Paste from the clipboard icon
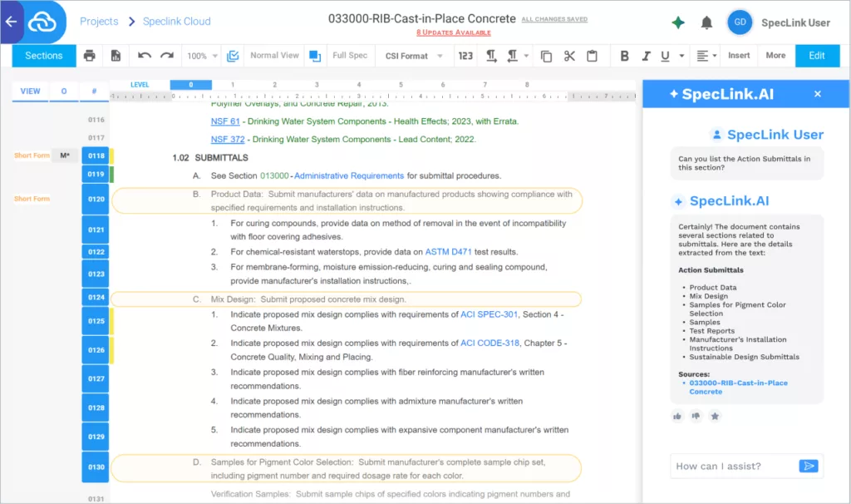The image size is (851, 504). 592,56
